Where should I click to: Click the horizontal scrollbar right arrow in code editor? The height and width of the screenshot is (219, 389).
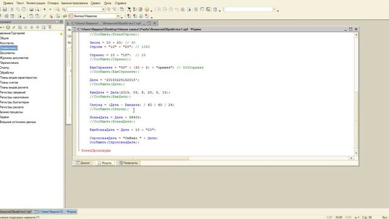tap(351, 158)
